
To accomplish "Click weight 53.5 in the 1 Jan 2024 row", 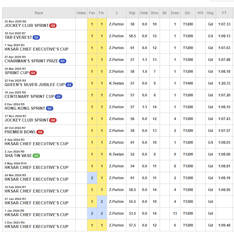I will (x=132, y=213).
